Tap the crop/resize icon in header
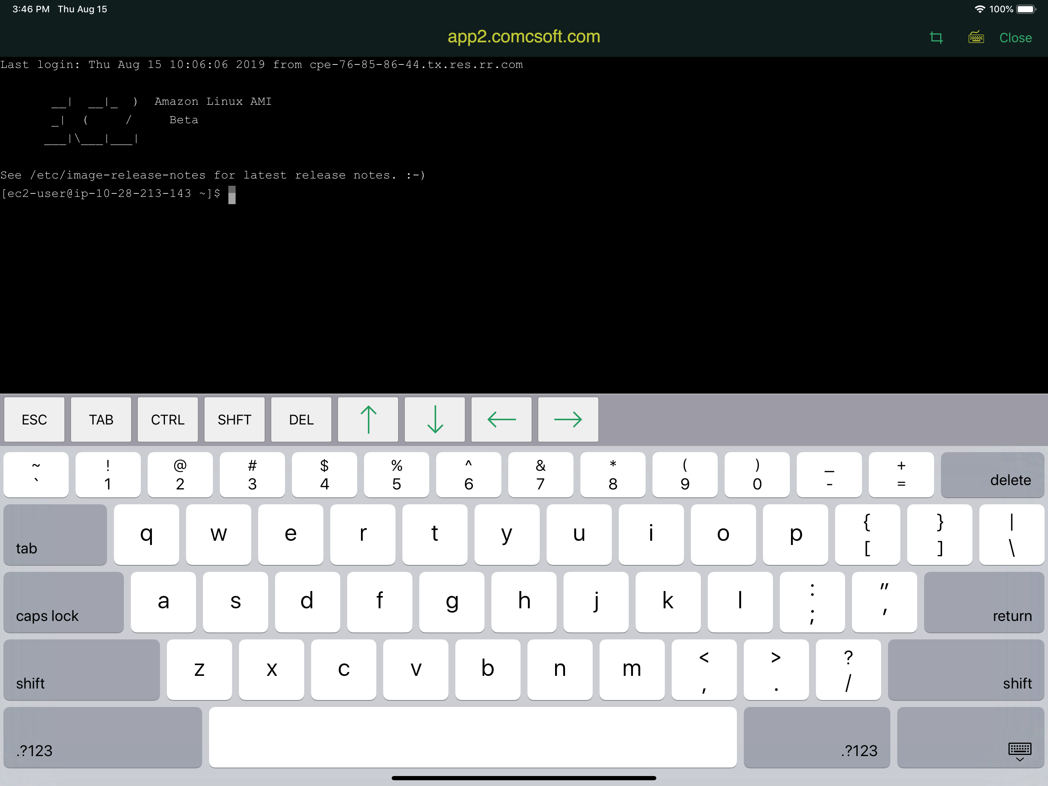Image resolution: width=1048 pixels, height=786 pixels. [x=936, y=38]
